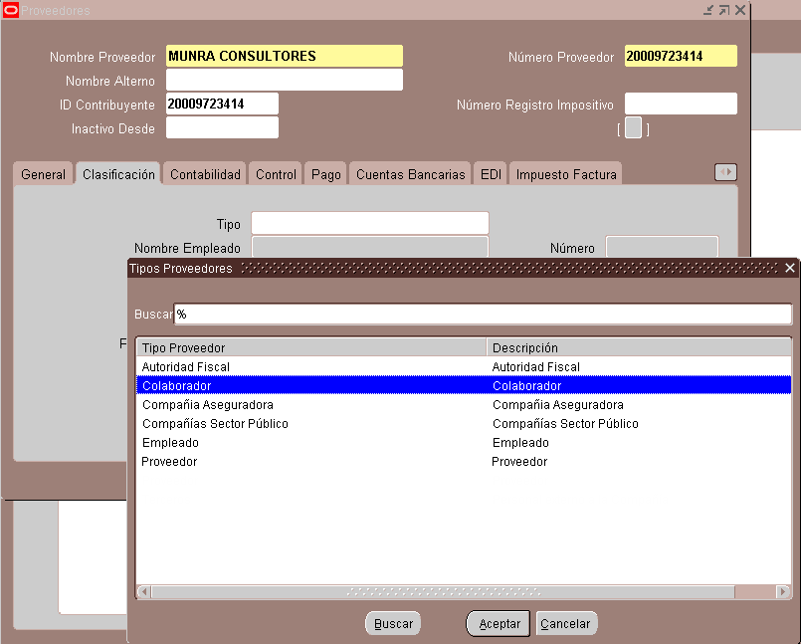Enable the checkbox next to Número Registro Impositivo
This screenshot has height=644, width=801.
pos(633,127)
